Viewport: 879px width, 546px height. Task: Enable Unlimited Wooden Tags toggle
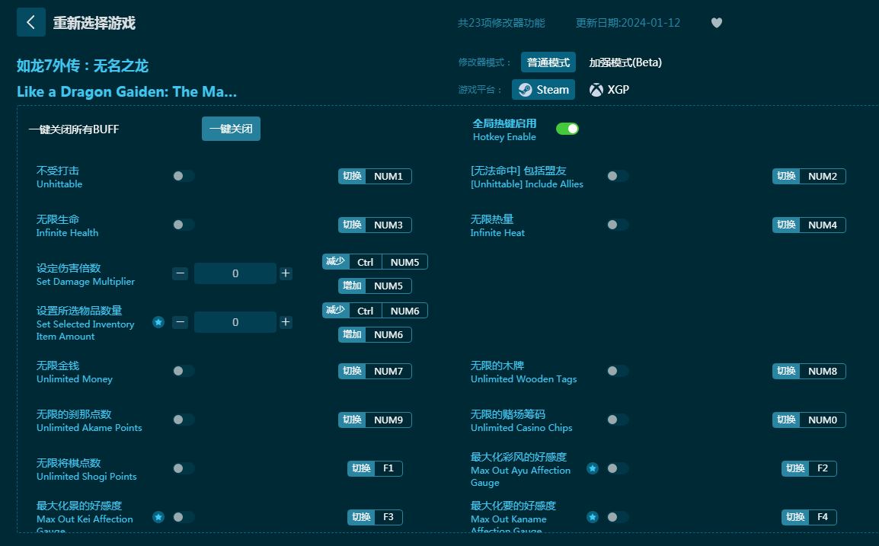(617, 371)
